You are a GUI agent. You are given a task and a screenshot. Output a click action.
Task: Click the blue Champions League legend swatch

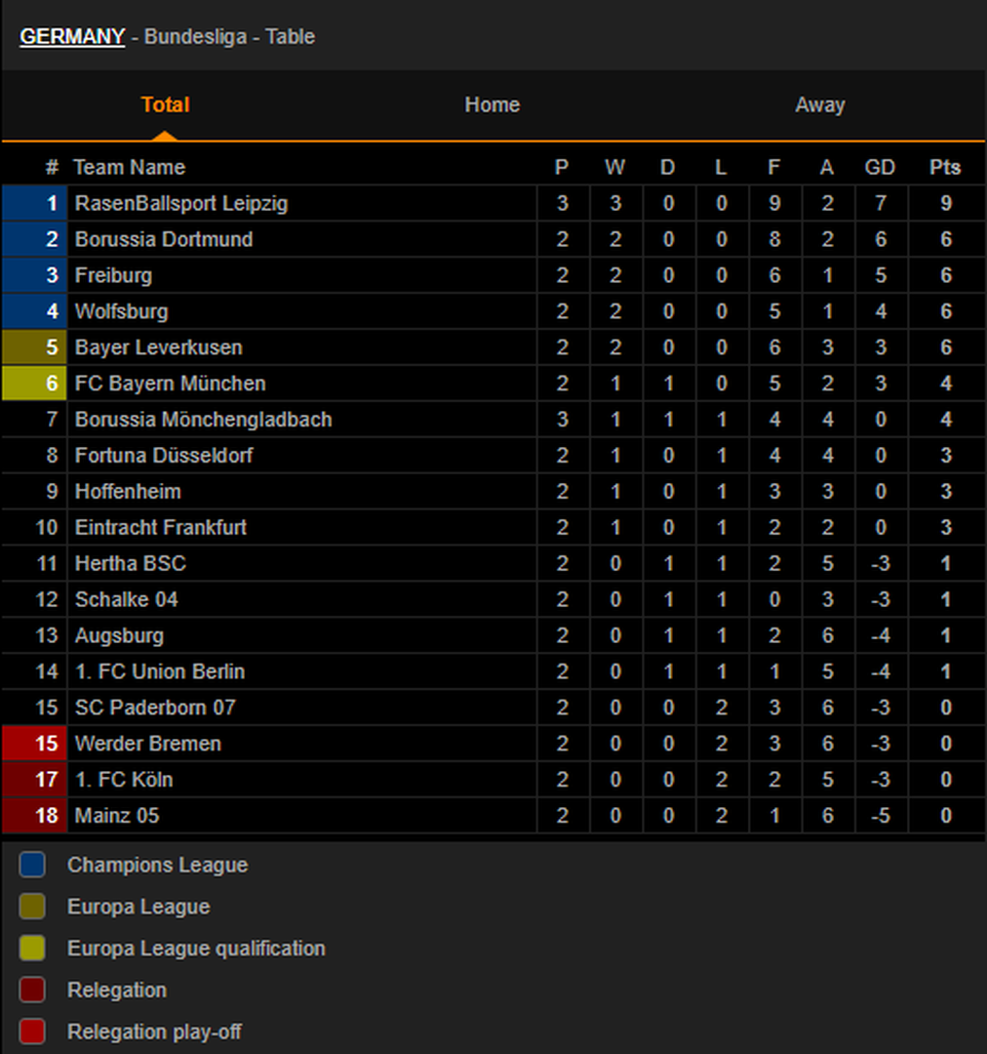[32, 865]
